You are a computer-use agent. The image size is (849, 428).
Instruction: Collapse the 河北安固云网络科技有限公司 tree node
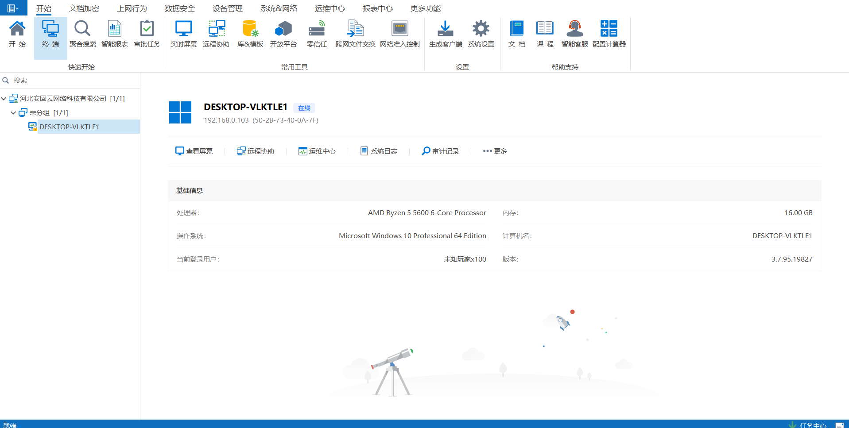pyautogui.click(x=4, y=99)
